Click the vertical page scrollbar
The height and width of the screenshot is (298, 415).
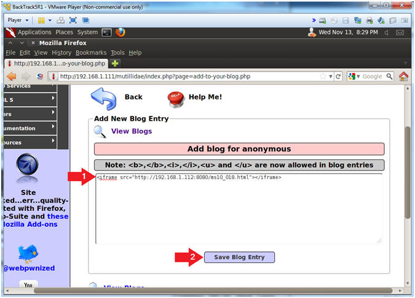408,172
